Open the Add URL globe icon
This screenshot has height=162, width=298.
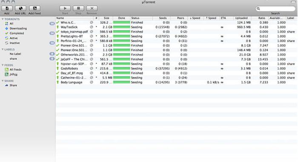pos(20,8)
